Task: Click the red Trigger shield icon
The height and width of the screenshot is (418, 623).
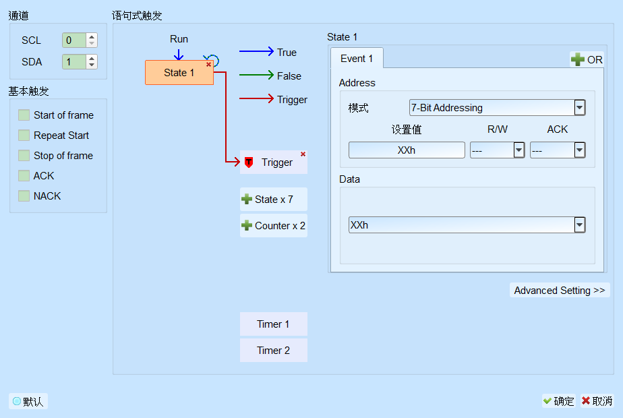Action: 249,162
